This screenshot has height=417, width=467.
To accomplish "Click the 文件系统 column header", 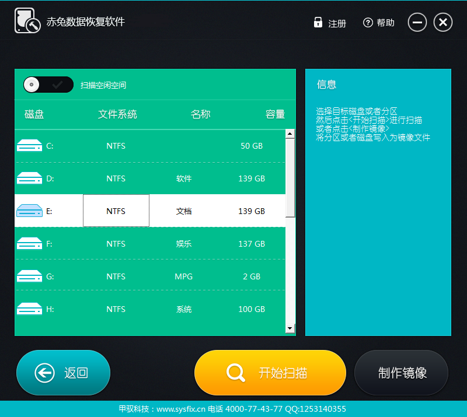I will 117,114.
